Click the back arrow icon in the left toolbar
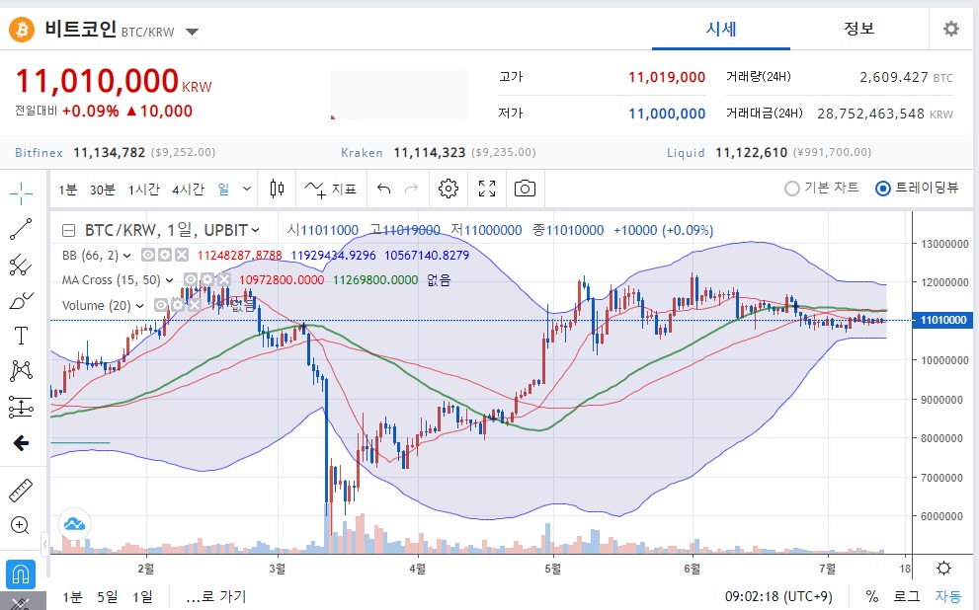The height and width of the screenshot is (610, 979). (21, 443)
